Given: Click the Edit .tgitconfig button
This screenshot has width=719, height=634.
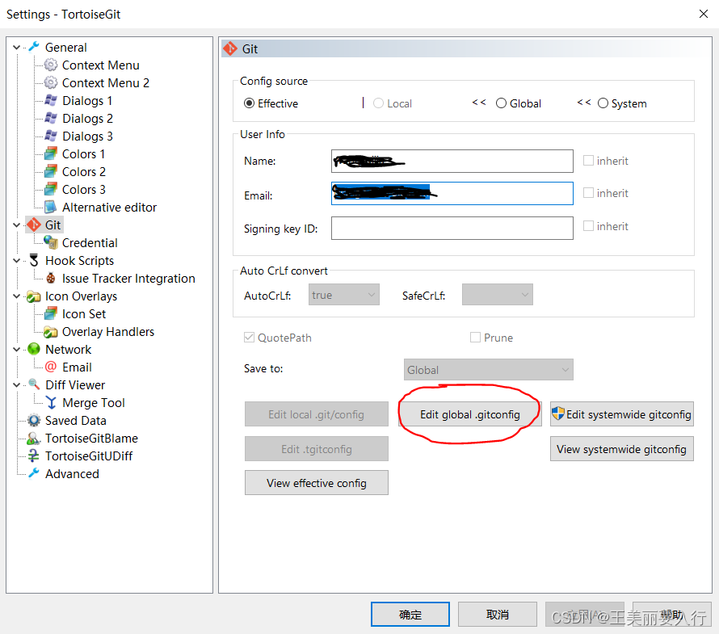Looking at the screenshot, I should pos(317,449).
